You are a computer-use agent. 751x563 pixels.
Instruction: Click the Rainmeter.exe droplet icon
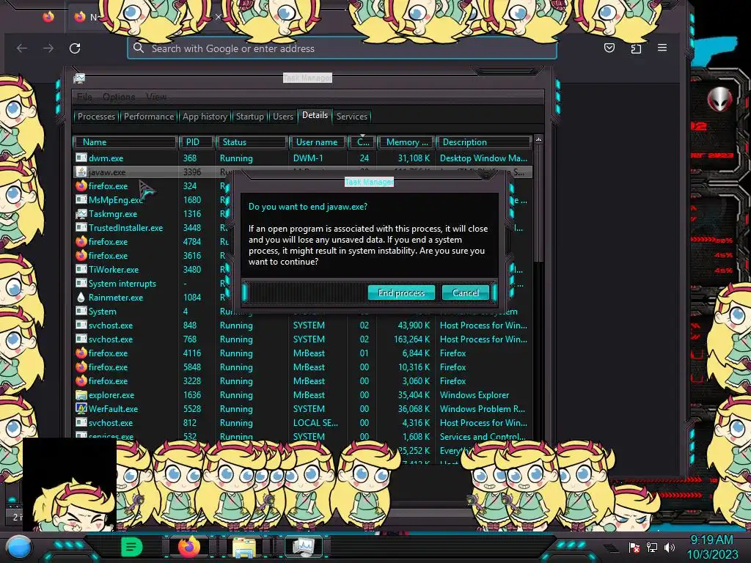81,298
